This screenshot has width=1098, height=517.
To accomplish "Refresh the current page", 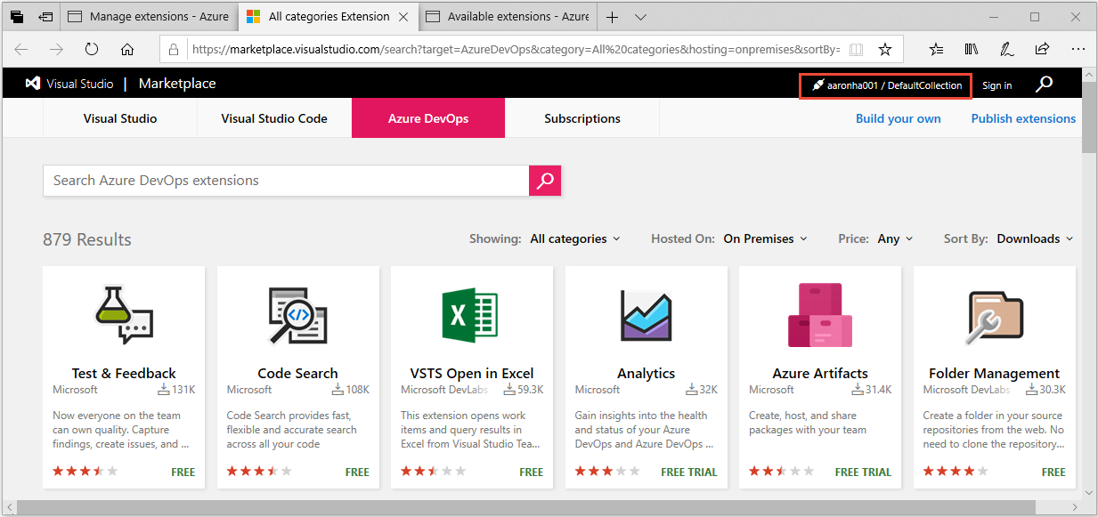I will pyautogui.click(x=92, y=49).
